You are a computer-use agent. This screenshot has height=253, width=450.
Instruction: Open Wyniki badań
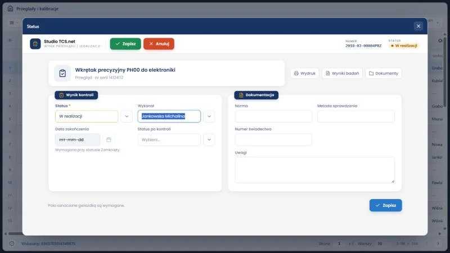[342, 73]
